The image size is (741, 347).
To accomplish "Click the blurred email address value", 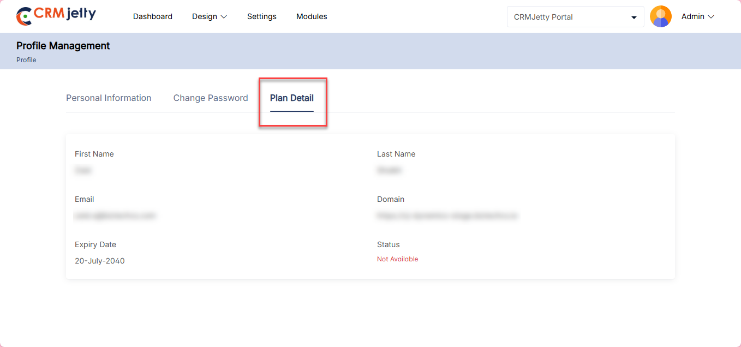I will pyautogui.click(x=115, y=216).
